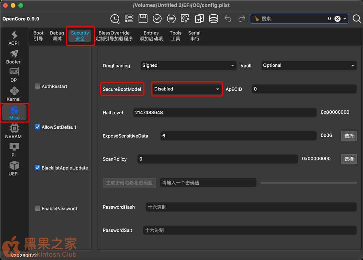The height and width of the screenshot is (260, 363).
Task: Click the PasswordHash input field
Action: point(251,207)
